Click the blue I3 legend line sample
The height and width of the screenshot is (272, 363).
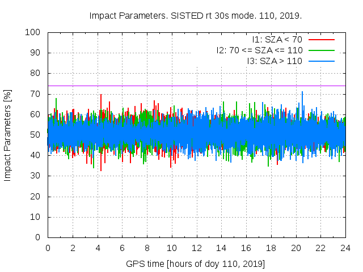tap(322, 61)
